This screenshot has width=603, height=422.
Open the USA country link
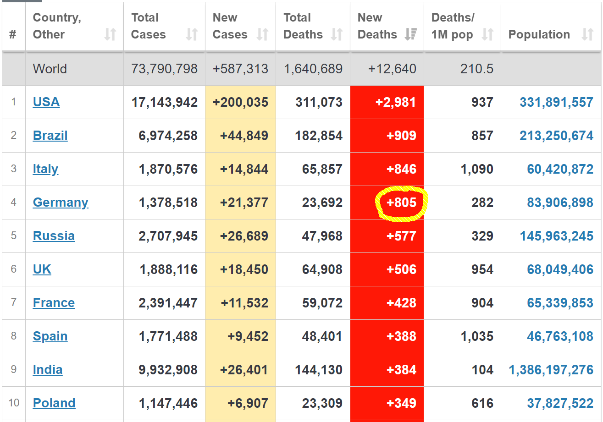[x=46, y=102]
